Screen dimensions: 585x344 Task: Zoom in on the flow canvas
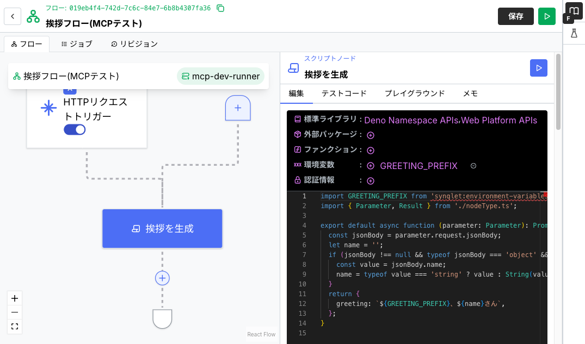15,298
